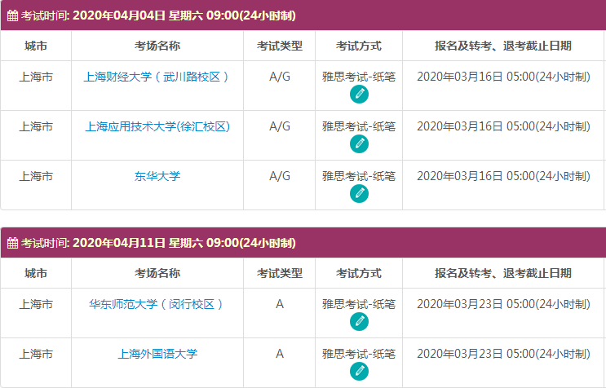Click exam type A in 华东师范大学 row
Image resolution: width=606 pixels, height=388 pixels.
[280, 304]
